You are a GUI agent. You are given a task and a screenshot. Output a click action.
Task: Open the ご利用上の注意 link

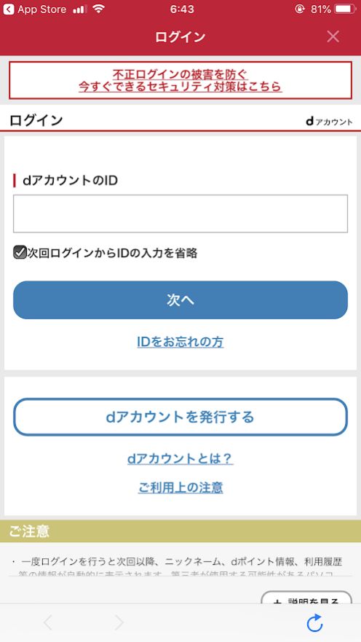point(180,488)
